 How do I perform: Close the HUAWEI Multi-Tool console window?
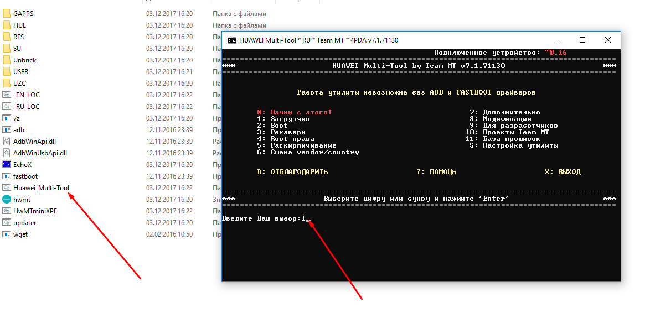607,40
